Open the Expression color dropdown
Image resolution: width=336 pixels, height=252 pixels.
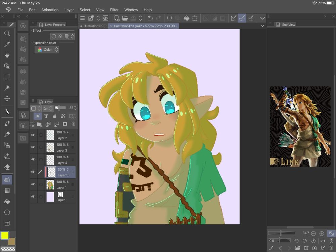47,50
